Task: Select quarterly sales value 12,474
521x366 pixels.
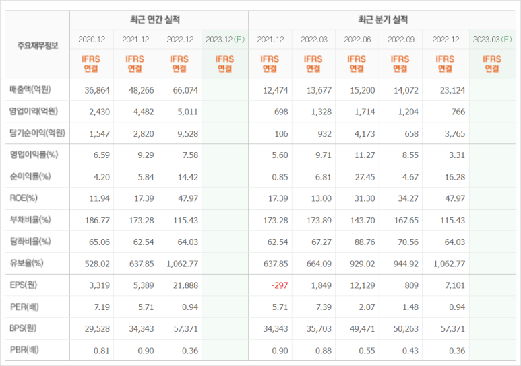Action: 276,90
